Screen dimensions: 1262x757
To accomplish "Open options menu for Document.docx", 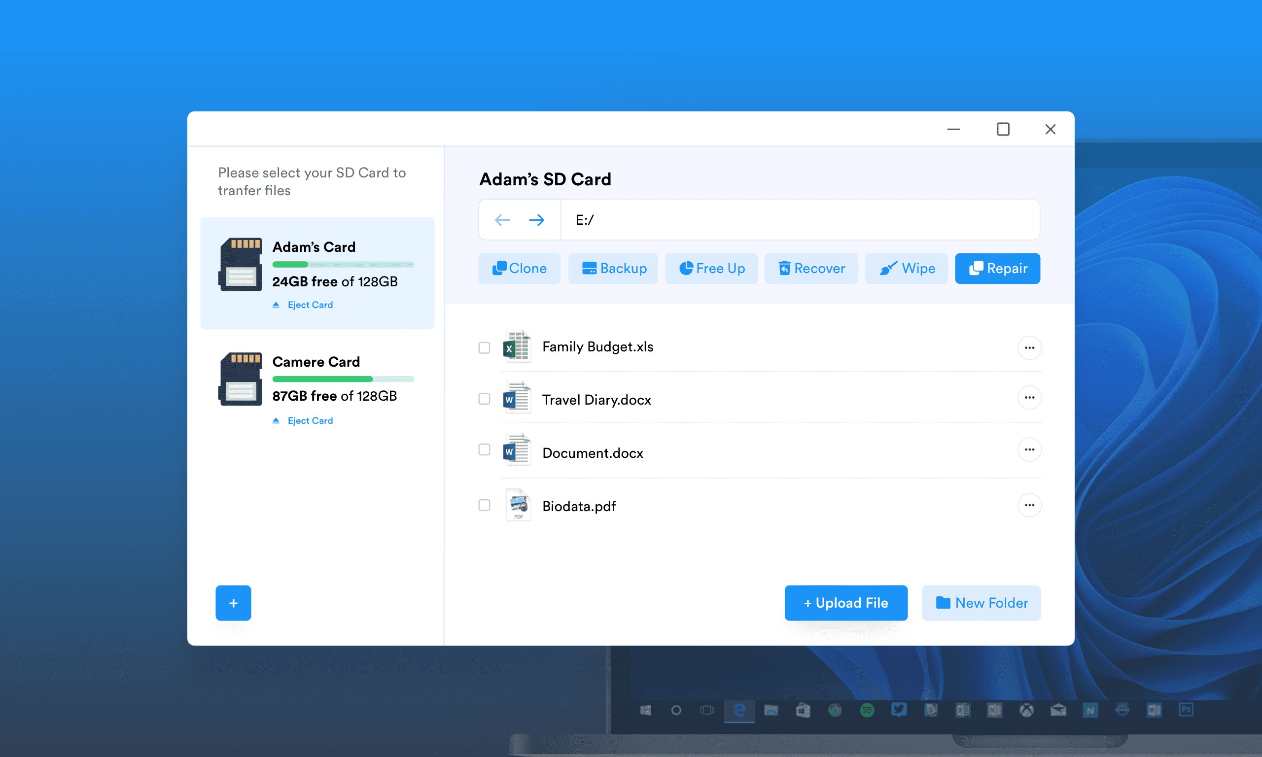I will [x=1029, y=449].
